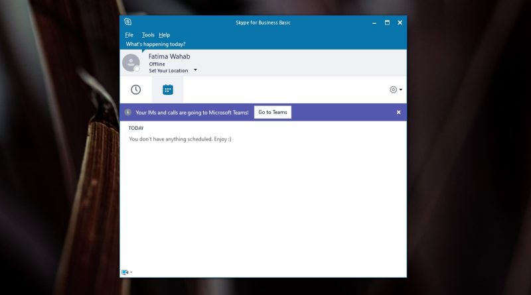
Task: Open the Tools menu
Action: pyautogui.click(x=148, y=35)
